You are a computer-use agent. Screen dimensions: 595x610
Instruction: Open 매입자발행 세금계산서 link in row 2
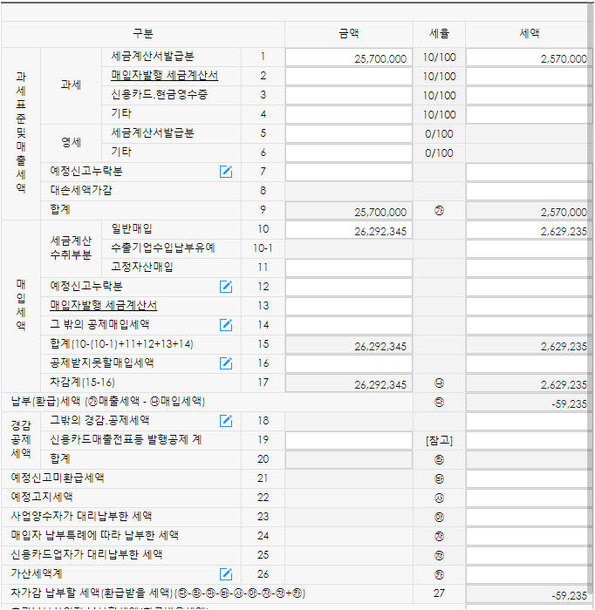[x=164, y=76]
